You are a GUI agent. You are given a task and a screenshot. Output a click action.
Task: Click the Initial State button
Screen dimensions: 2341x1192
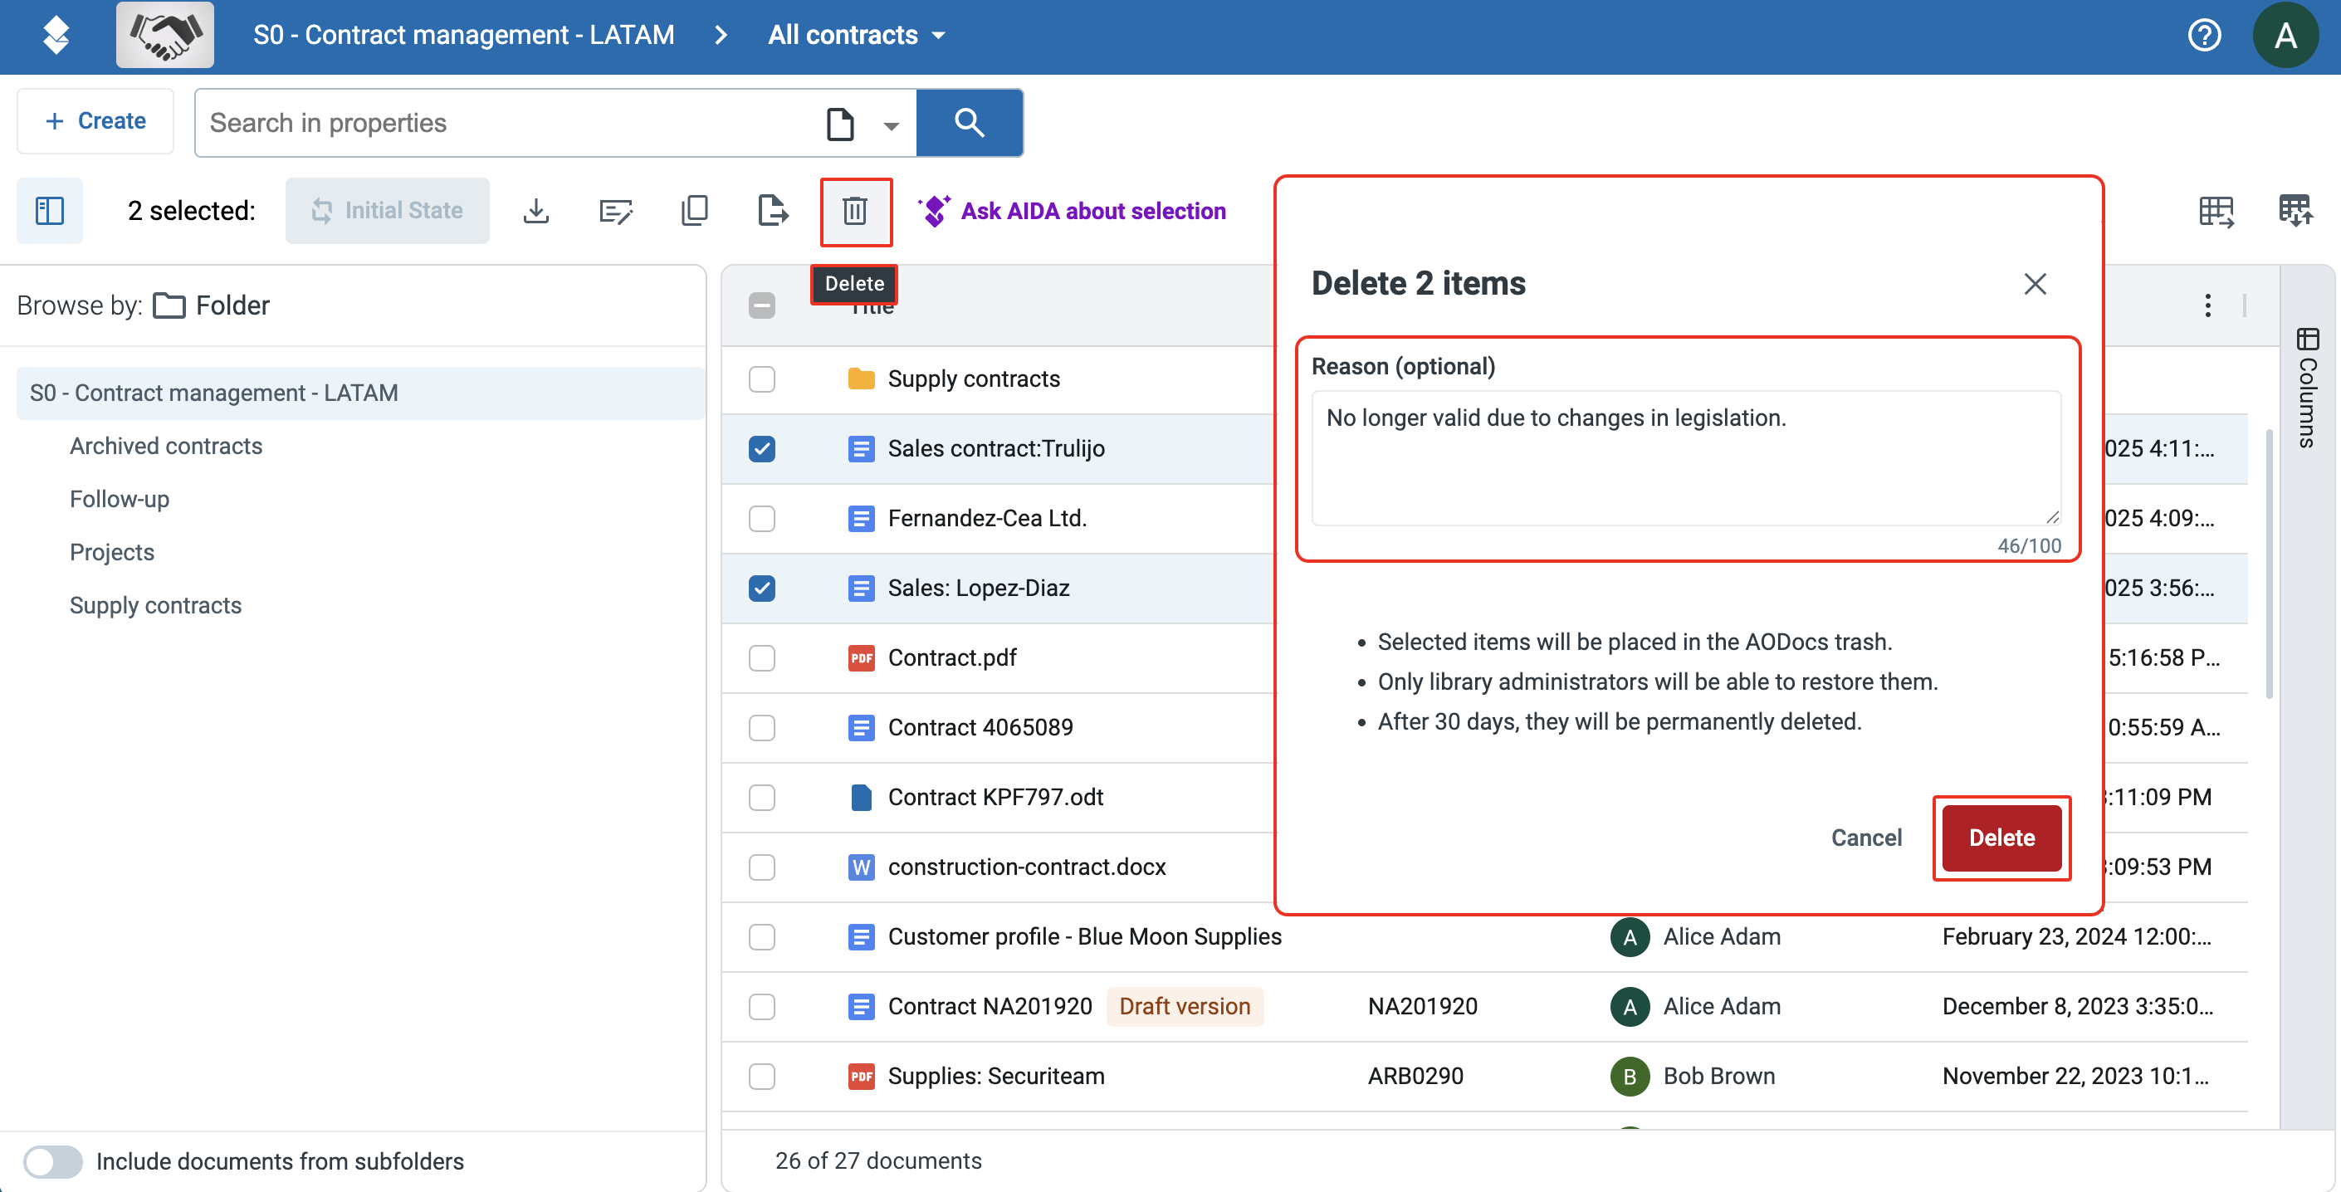pos(387,211)
